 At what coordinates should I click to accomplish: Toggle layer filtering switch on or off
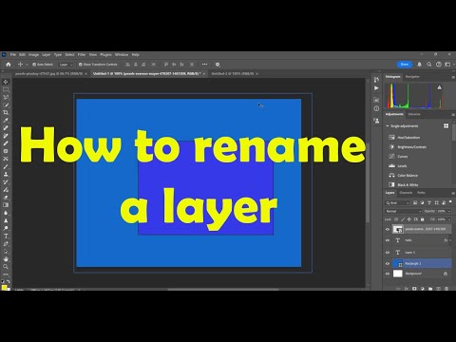pyautogui.click(x=450, y=201)
